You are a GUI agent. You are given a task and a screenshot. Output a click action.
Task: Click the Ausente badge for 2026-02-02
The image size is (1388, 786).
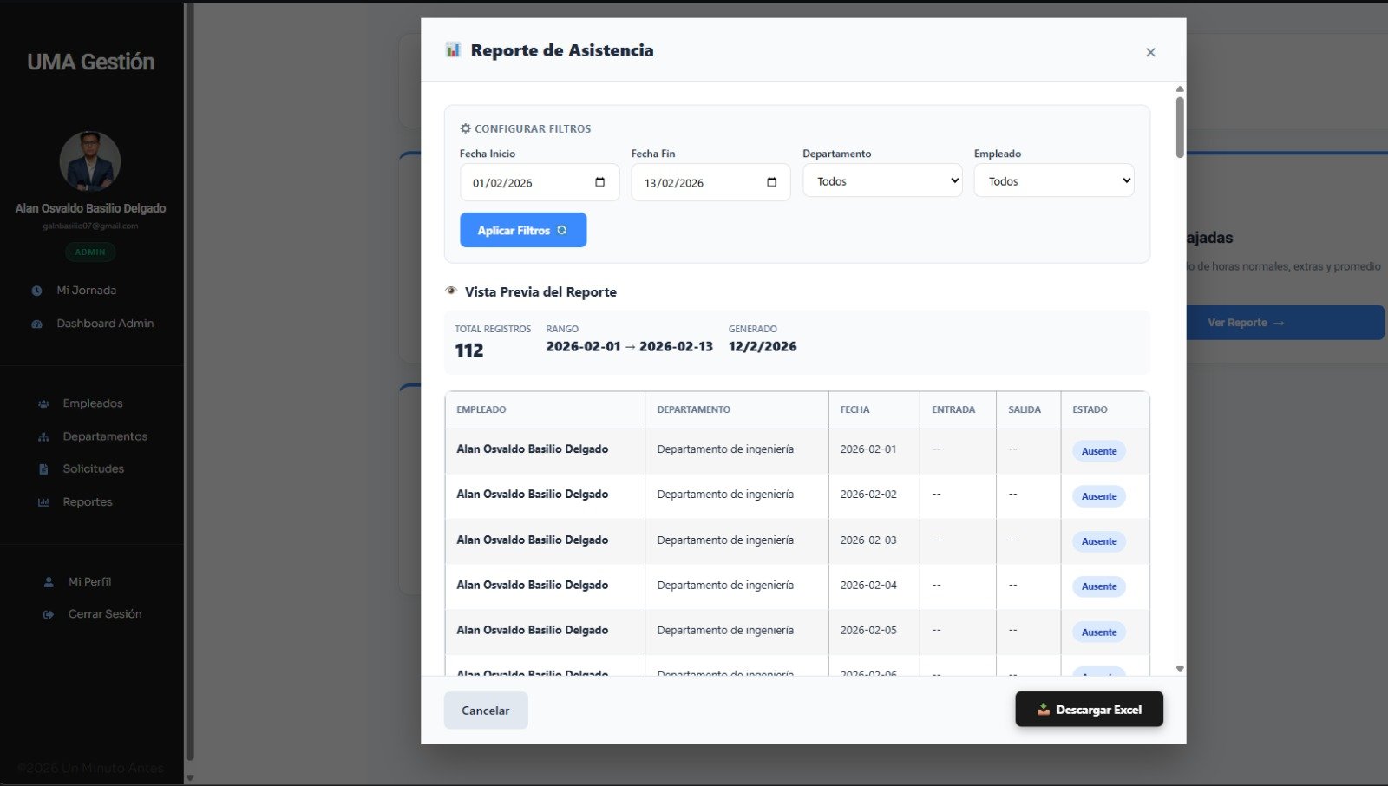1099,496
